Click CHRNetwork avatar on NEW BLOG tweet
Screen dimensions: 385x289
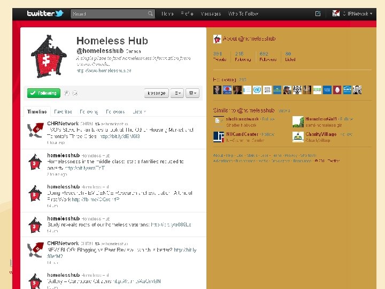[x=35, y=250]
